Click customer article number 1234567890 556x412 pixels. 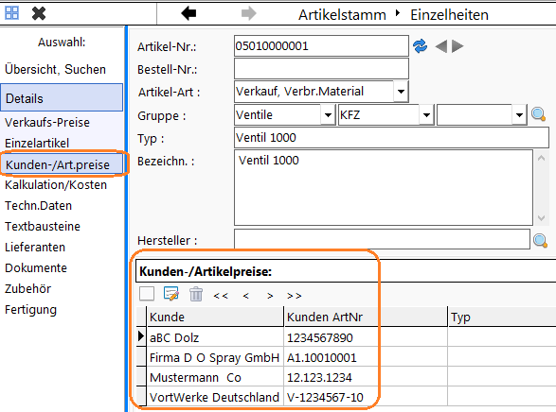click(320, 337)
